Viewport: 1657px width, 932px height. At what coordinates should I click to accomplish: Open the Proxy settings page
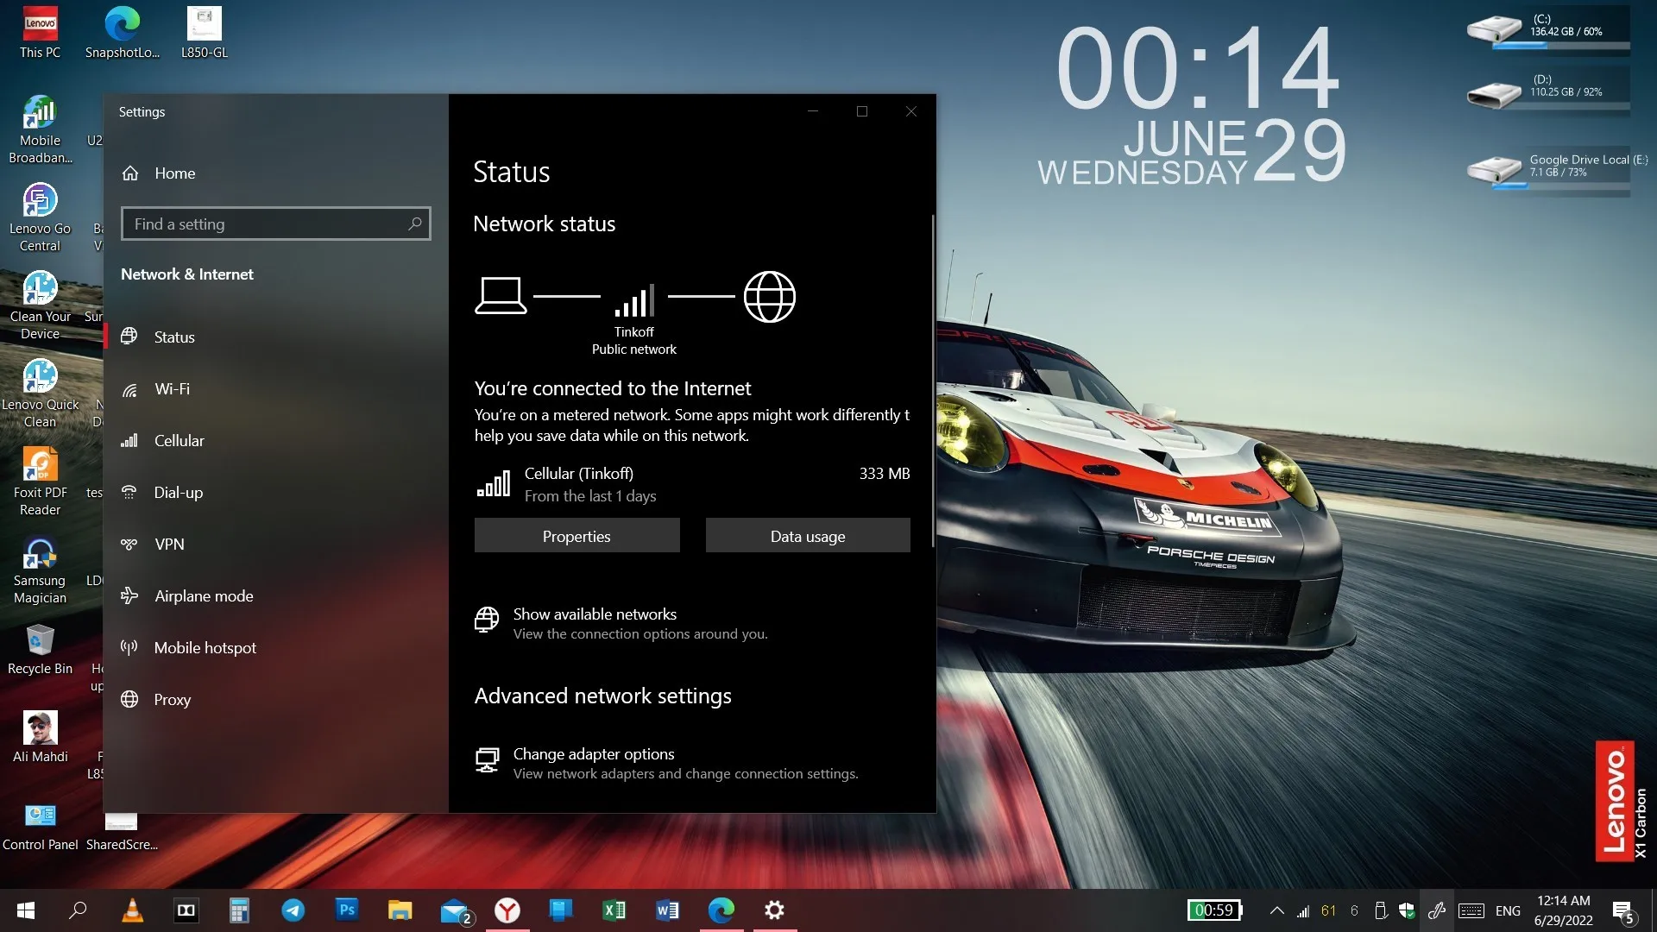172,700
